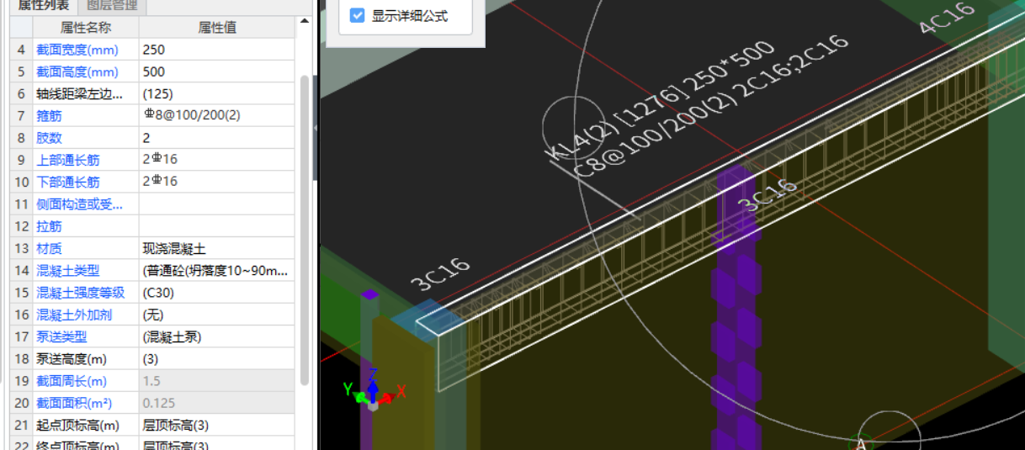
Task: Select the 材质 property name
Action: tap(49, 249)
